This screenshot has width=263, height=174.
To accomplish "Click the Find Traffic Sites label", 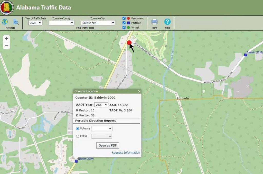I will 85,28.
